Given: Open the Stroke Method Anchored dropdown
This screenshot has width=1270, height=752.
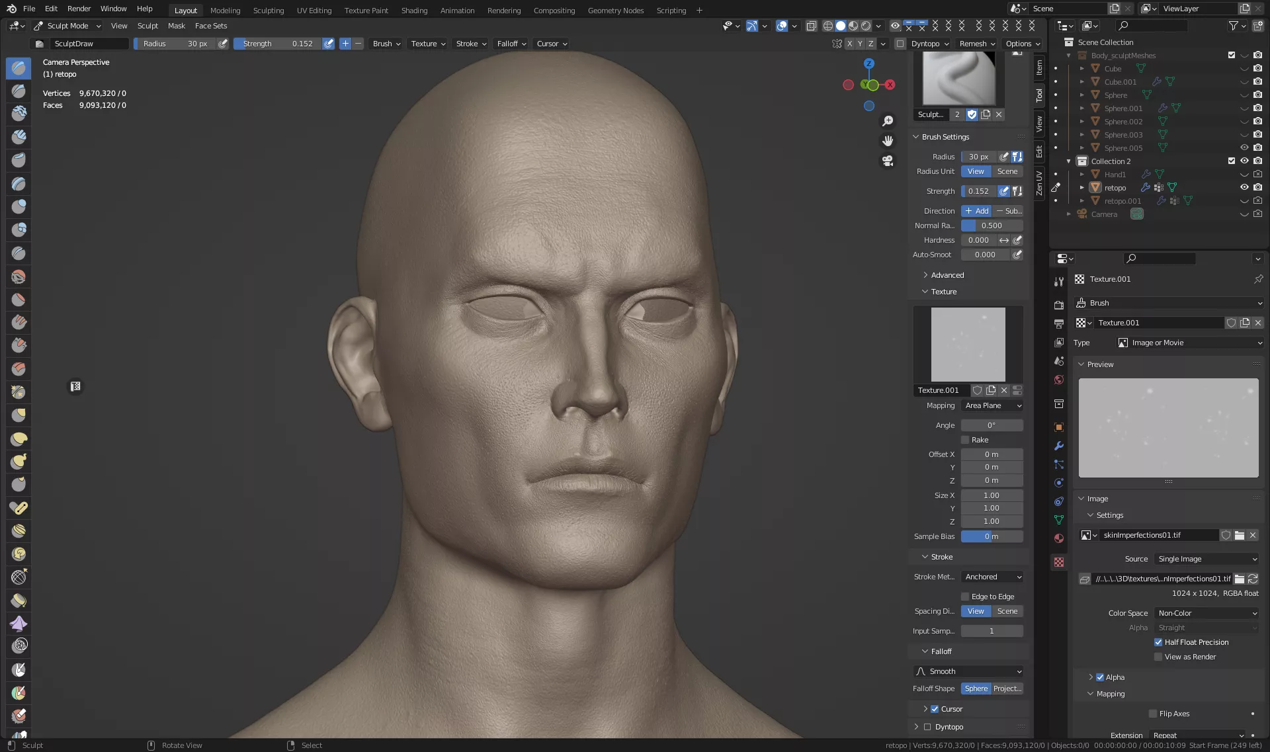Looking at the screenshot, I should tap(992, 577).
